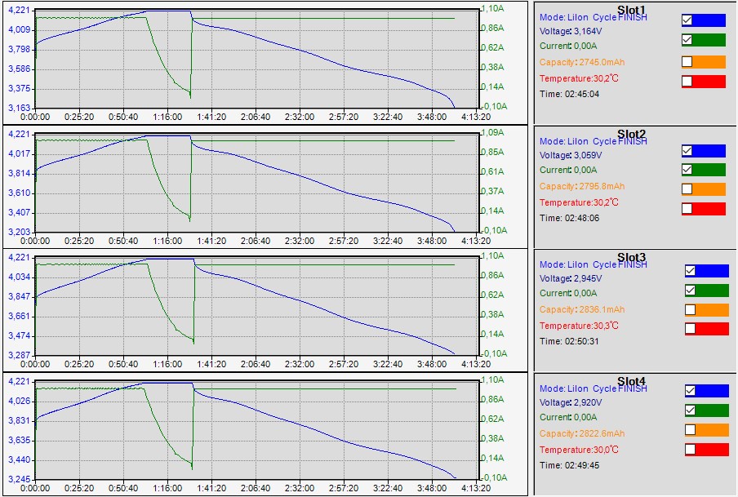Uncheck Slot4 blue voltage curve checkbox
738x497 pixels.
pos(690,391)
